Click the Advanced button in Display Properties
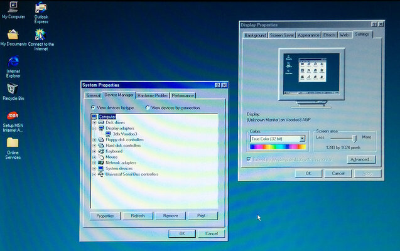This screenshot has width=400, height=251. [x=360, y=159]
